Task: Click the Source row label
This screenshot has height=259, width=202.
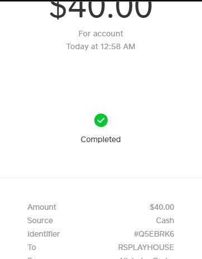Action: (40, 220)
